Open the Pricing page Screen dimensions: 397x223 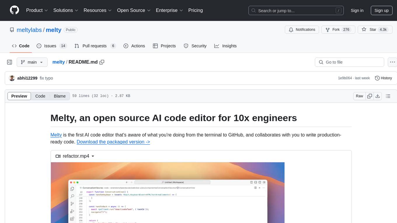[196, 10]
